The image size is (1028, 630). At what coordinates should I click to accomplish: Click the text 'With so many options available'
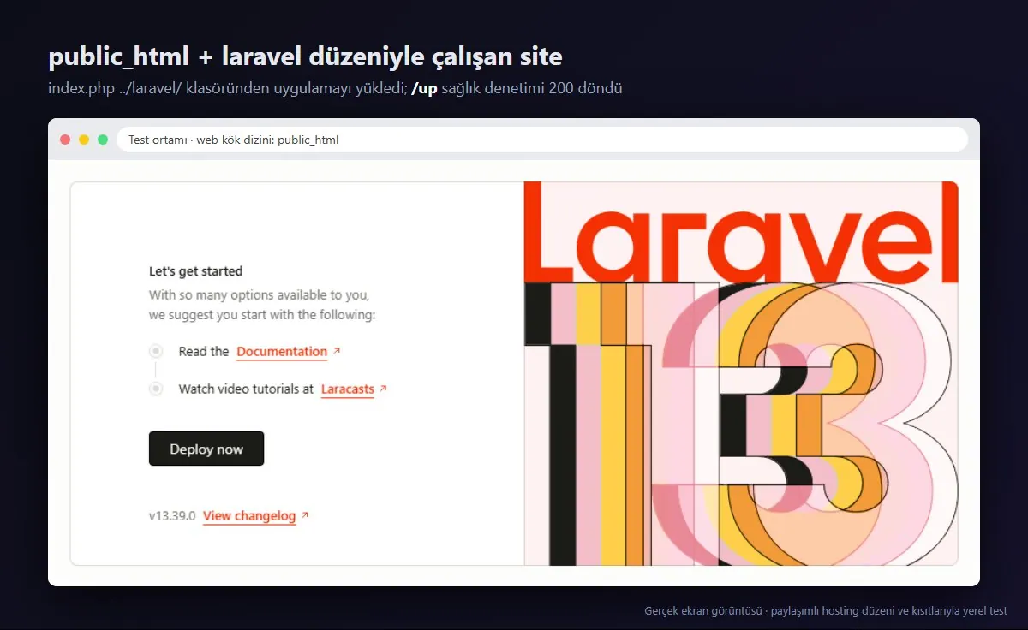(260, 295)
